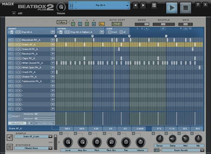This screenshot has height=154, width=211.
Task: Move the Bars slider
Action: pyautogui.click(x=147, y=24)
